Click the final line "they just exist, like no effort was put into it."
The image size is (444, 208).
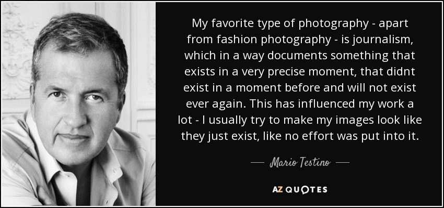300,136
